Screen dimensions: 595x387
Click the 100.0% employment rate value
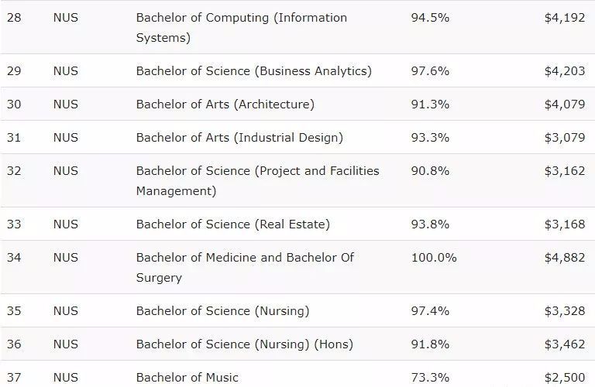[434, 258]
